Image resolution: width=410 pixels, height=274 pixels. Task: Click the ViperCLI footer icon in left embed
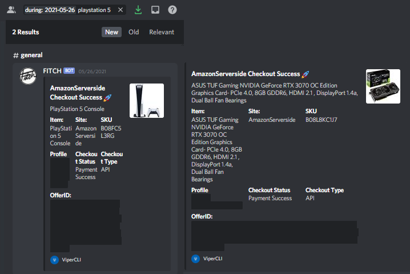54,260
